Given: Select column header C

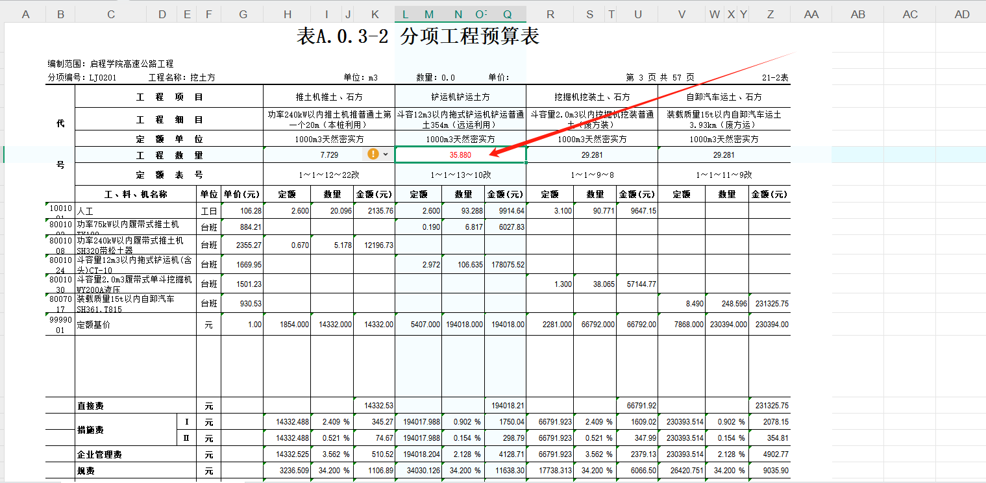Looking at the screenshot, I should pos(111,14).
